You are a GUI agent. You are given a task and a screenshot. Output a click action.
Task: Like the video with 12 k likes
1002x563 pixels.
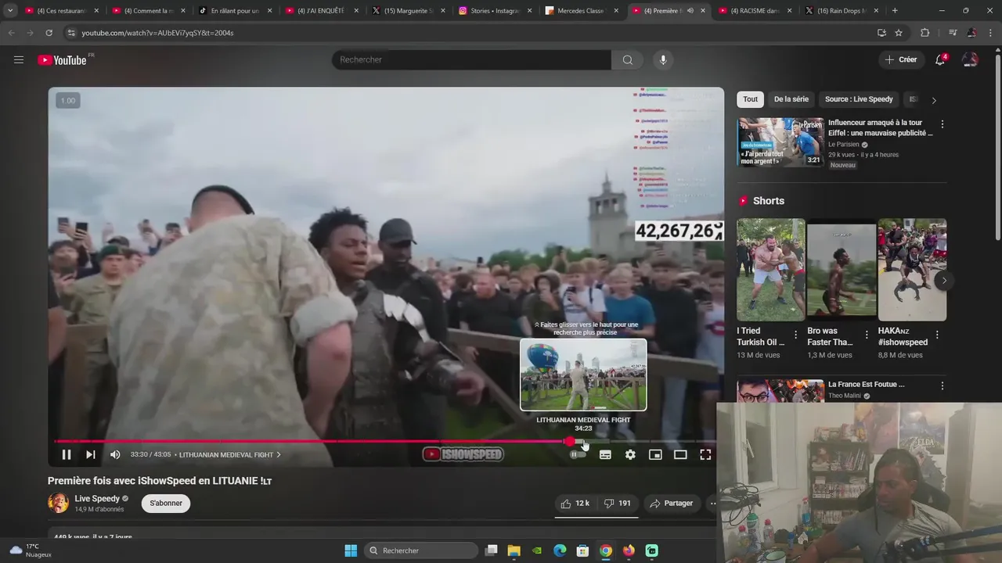pyautogui.click(x=575, y=503)
